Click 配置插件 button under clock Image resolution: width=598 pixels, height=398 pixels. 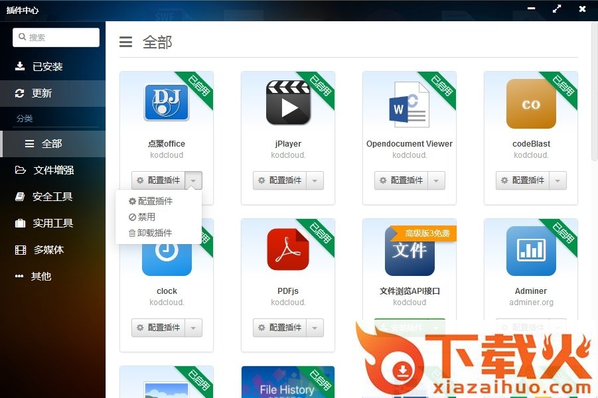(x=158, y=328)
